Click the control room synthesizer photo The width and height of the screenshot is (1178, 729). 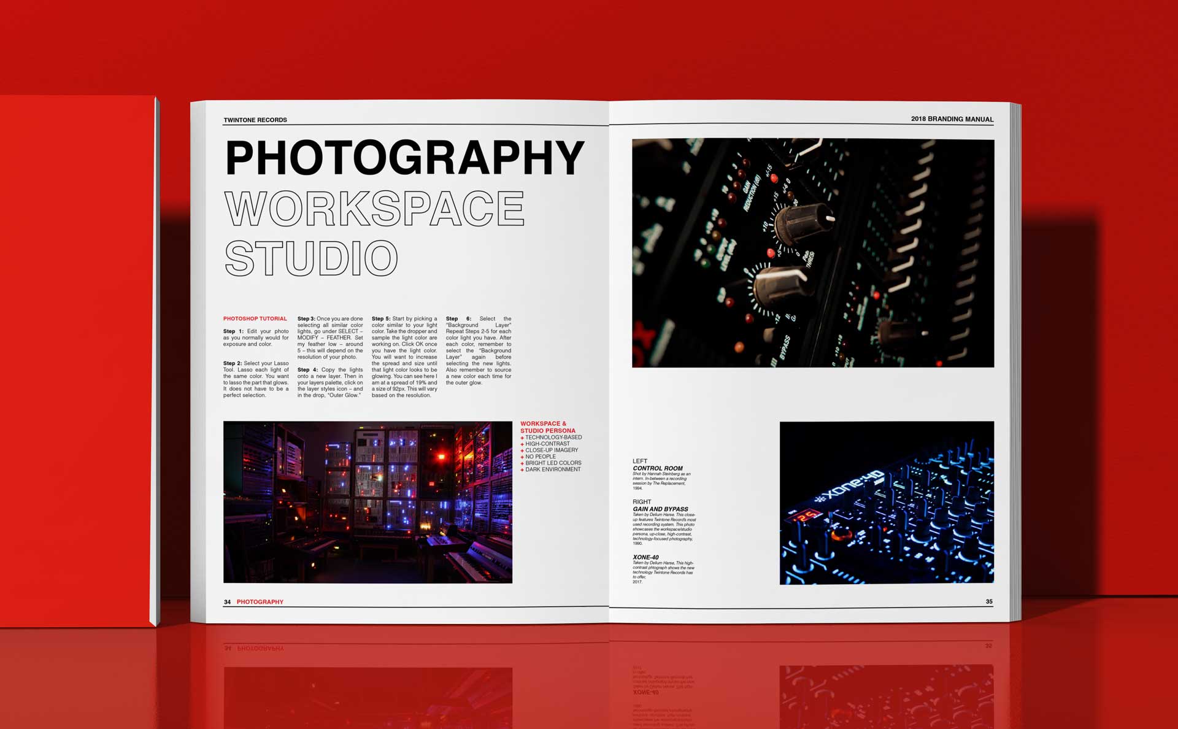click(x=368, y=502)
